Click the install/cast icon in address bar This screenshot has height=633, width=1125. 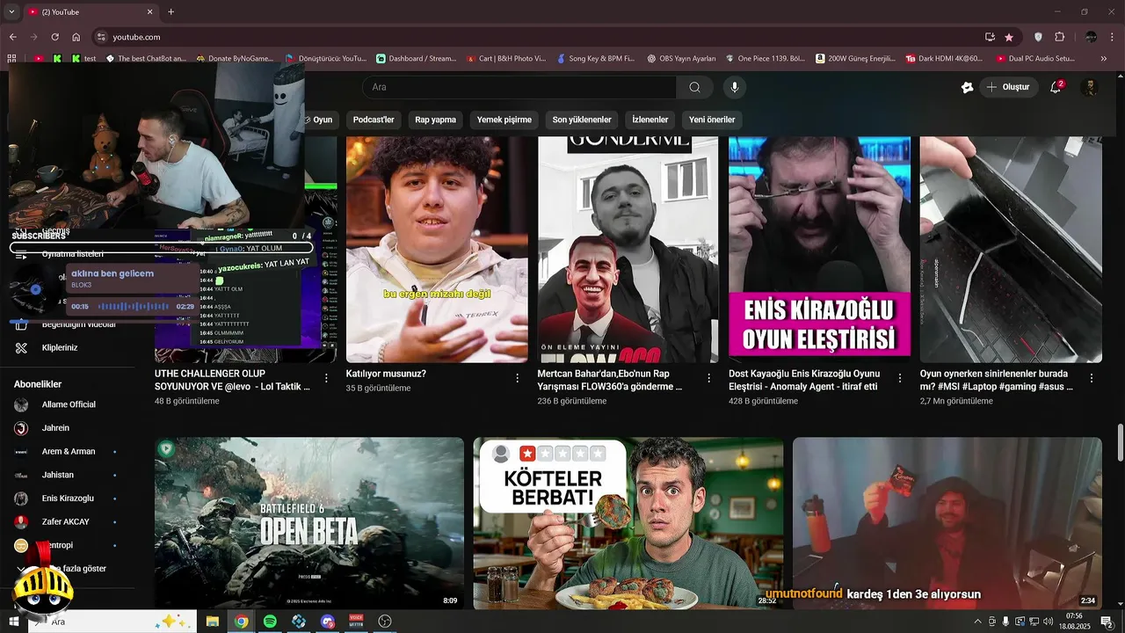(990, 37)
